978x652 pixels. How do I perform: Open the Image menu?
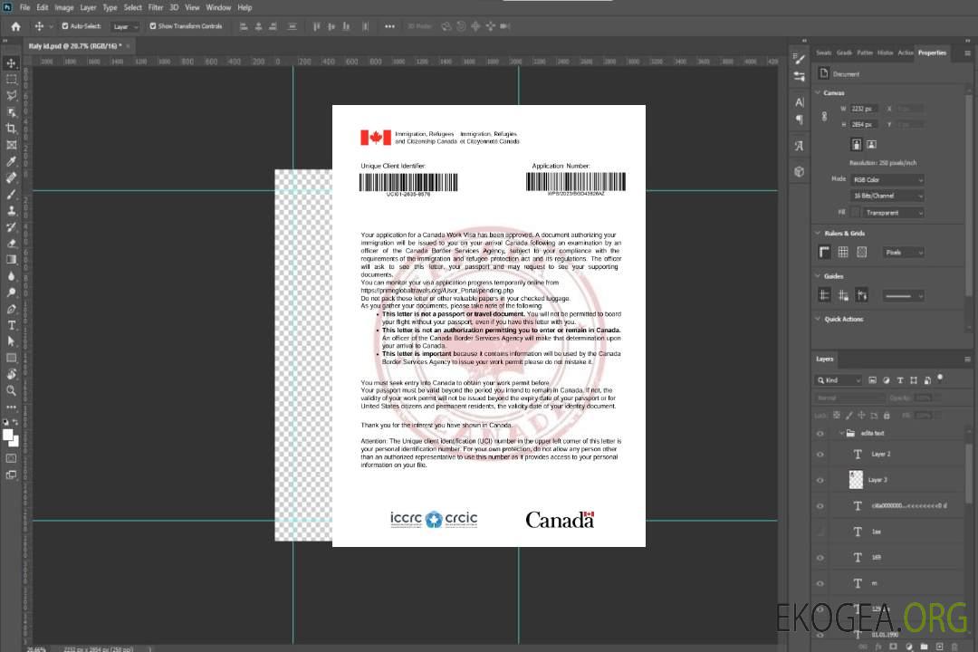click(x=64, y=7)
